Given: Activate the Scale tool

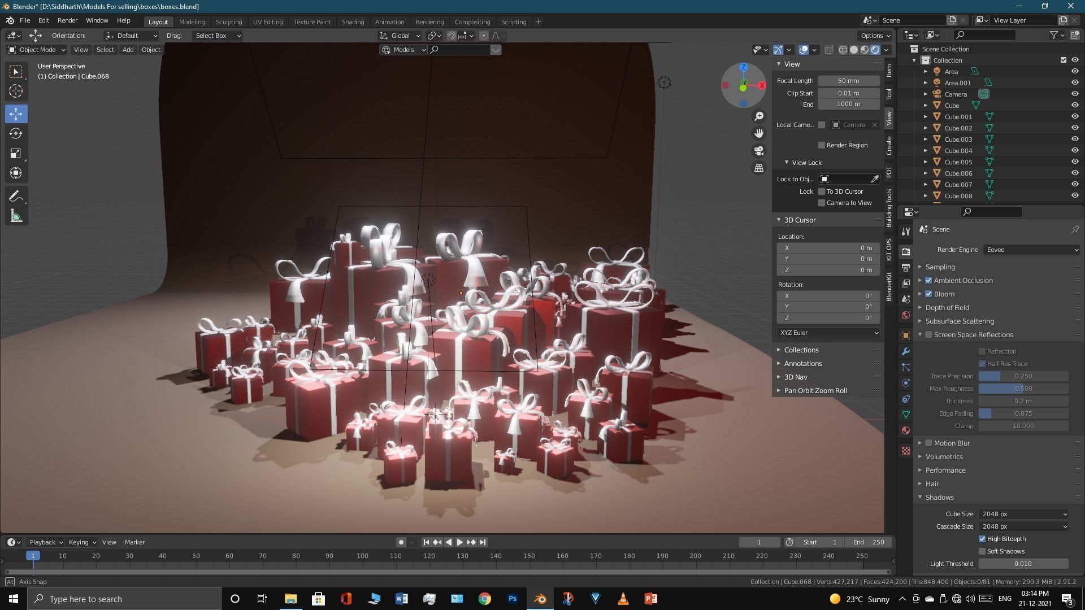Looking at the screenshot, I should (x=16, y=153).
